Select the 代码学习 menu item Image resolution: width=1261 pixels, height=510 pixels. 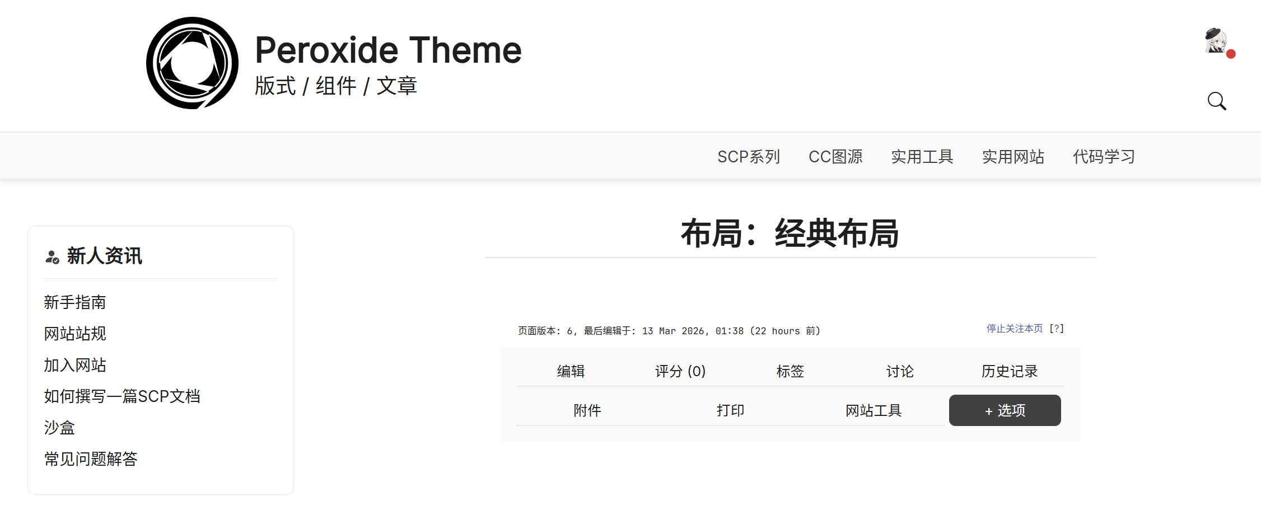pyautogui.click(x=1103, y=157)
